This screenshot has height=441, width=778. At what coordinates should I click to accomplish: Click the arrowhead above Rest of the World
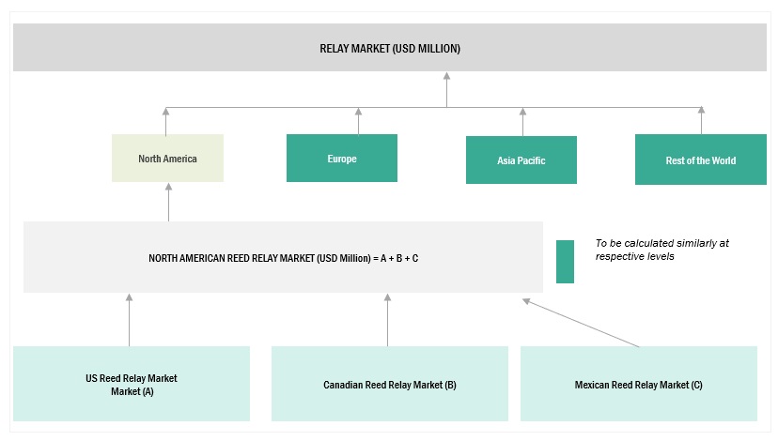coord(700,113)
